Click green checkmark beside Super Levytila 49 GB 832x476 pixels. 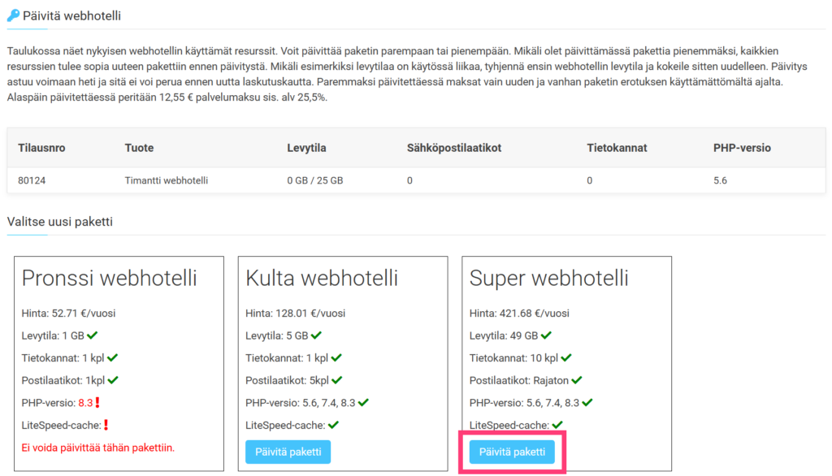coord(546,335)
